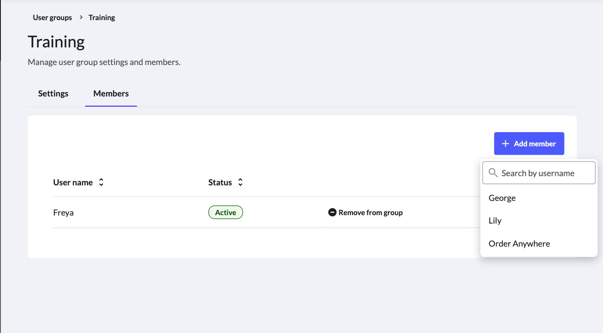The height and width of the screenshot is (333, 603).
Task: Click the magnifying glass icon in the search field
Action: [x=493, y=172]
